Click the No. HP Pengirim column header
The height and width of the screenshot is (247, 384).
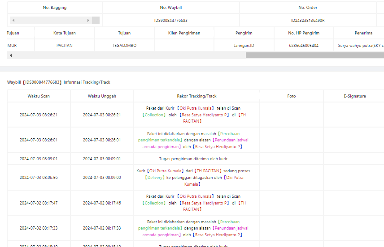(x=304, y=33)
